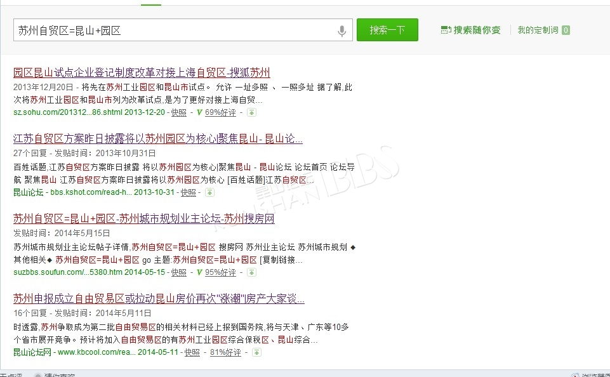Focus the search box containing 苏州自贸区=昆山+园区
The width and height of the screenshot is (610, 377).
(x=183, y=30)
